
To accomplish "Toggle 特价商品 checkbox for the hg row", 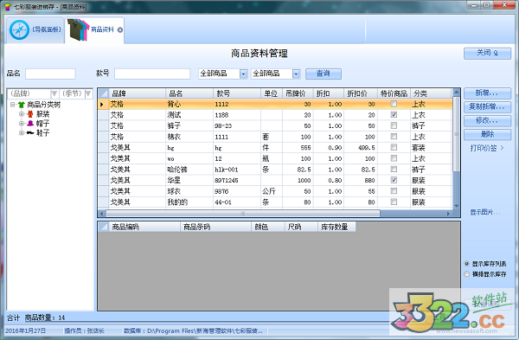I will [x=394, y=147].
